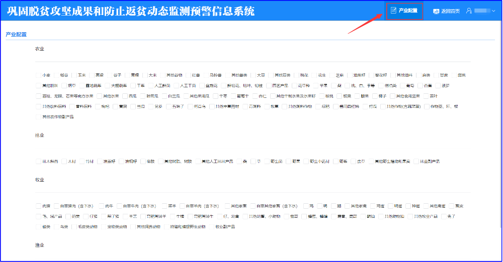Viewport: 503px width, 262px height.
Task: Select the 产业配置 tab below the header
Action: 16,35
